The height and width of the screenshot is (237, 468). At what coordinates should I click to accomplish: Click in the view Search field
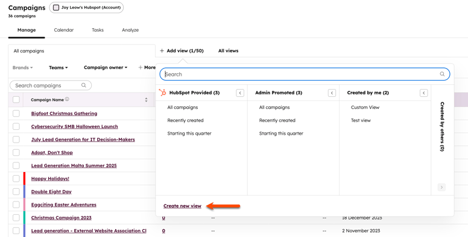pos(305,74)
